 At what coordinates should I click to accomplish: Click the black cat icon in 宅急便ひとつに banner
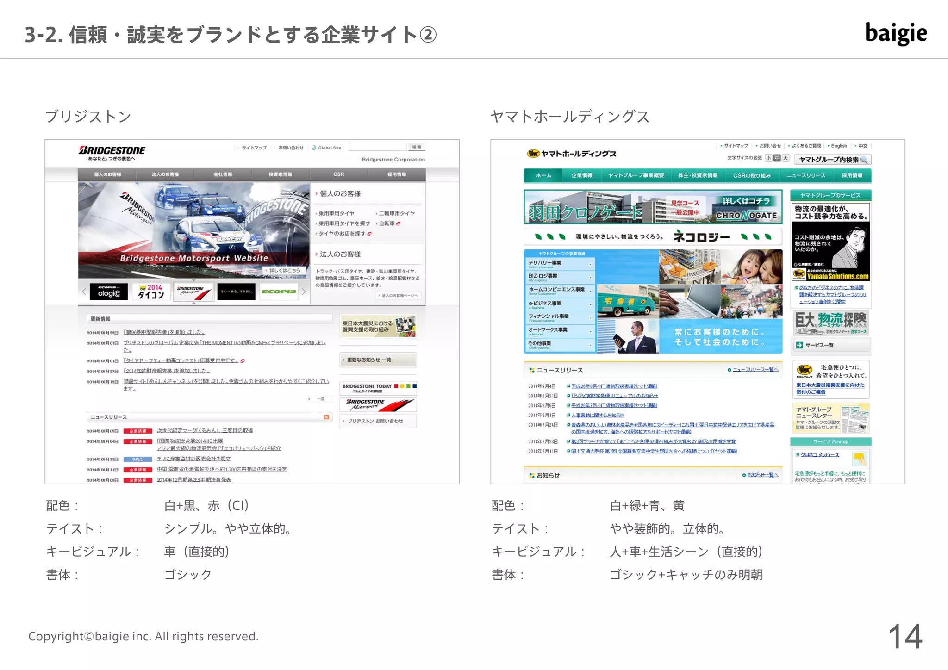pyautogui.click(x=805, y=370)
